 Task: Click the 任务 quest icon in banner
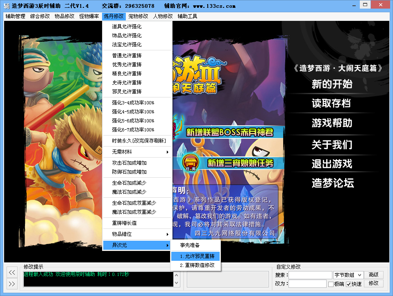point(190,162)
